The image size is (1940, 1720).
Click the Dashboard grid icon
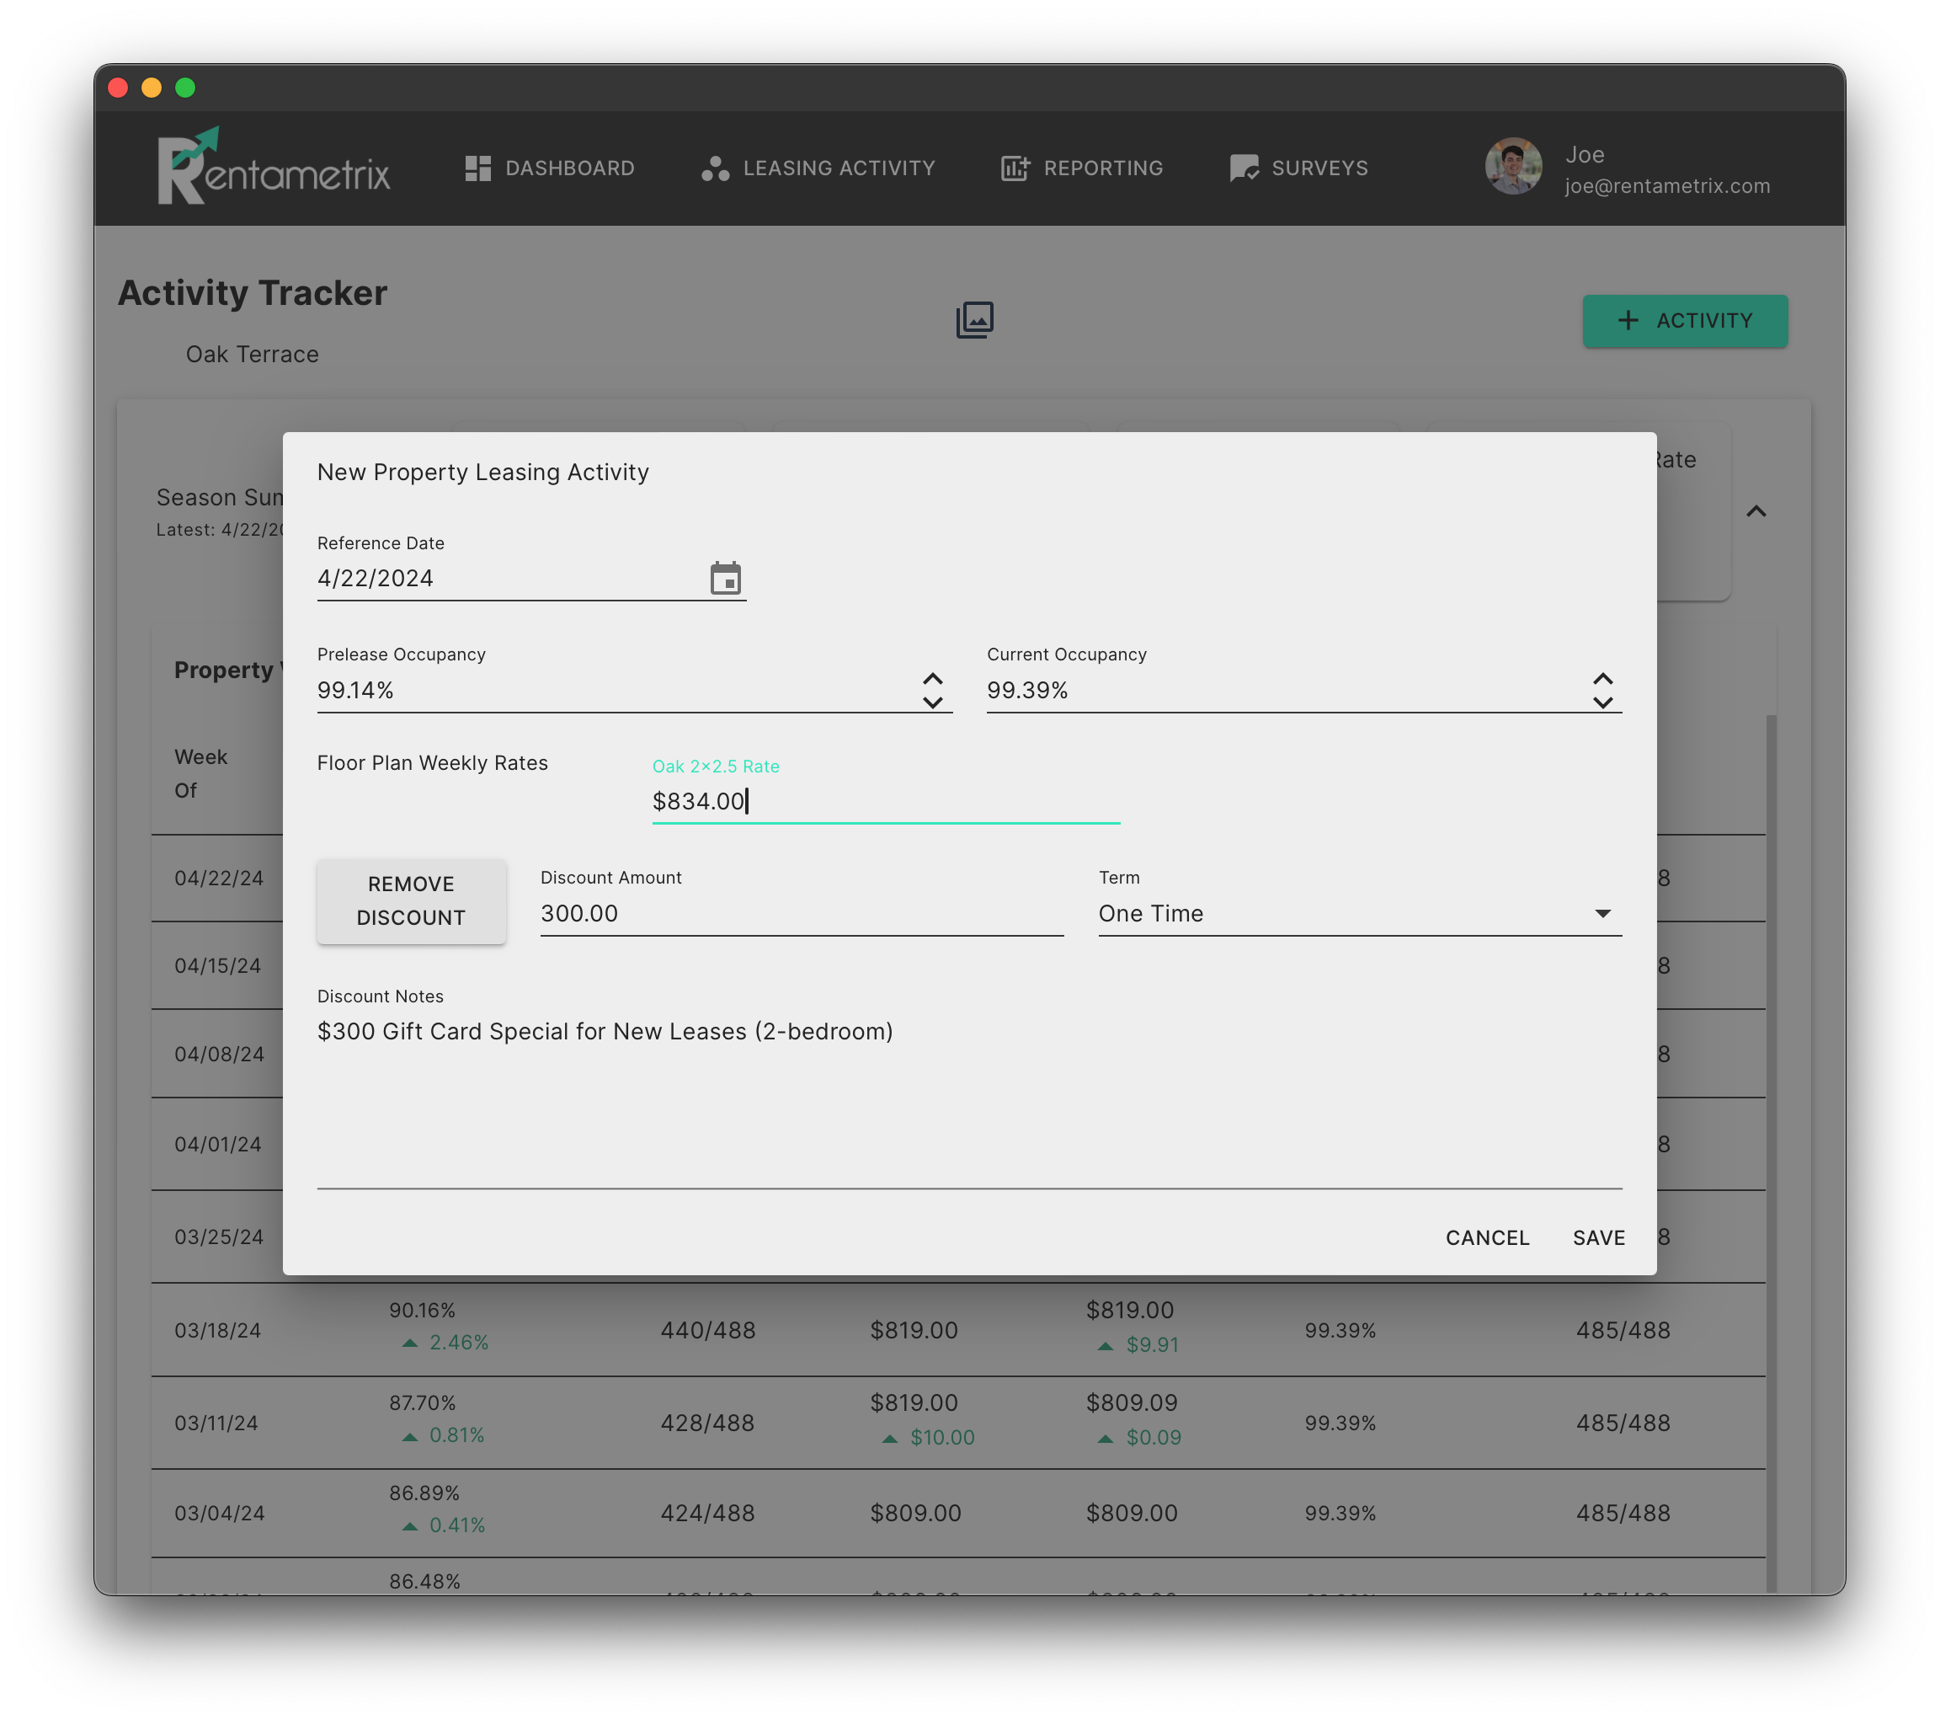coord(477,168)
